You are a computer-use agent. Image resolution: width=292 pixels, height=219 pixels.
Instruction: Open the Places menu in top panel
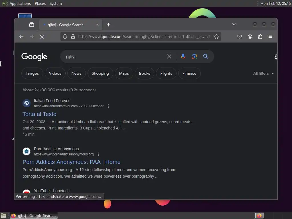coord(40,3)
